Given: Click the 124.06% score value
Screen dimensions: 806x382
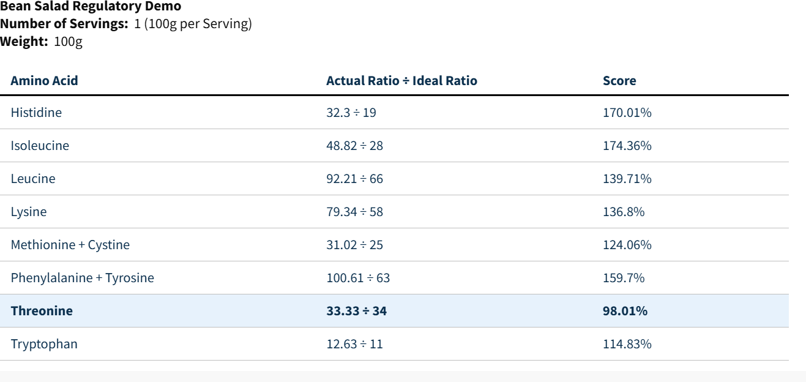Looking at the screenshot, I should point(627,245).
